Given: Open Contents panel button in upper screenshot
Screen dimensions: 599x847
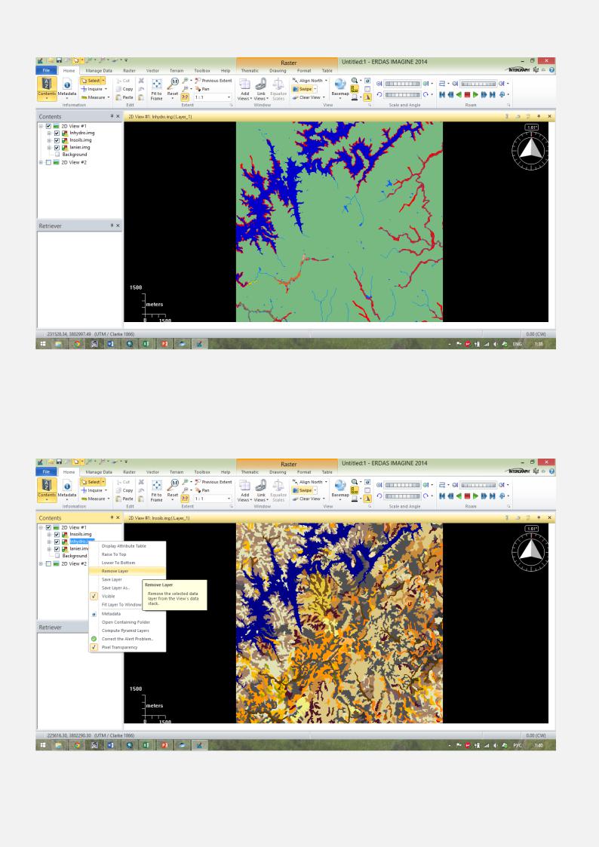Looking at the screenshot, I should coord(47,87).
